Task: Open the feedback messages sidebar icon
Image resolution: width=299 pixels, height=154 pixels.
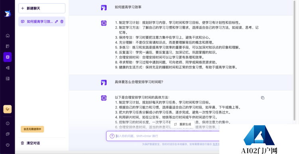Action: tap(8, 134)
